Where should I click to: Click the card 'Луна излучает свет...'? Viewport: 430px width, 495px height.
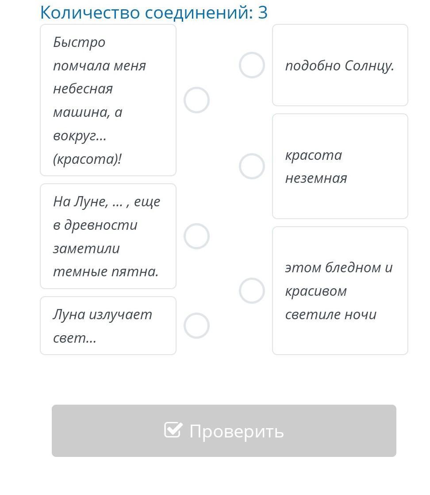108,325
